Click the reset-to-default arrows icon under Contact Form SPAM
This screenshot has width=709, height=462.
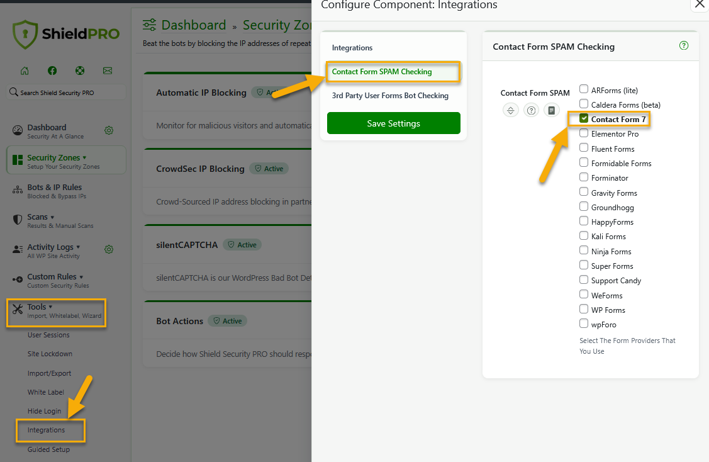pyautogui.click(x=510, y=110)
